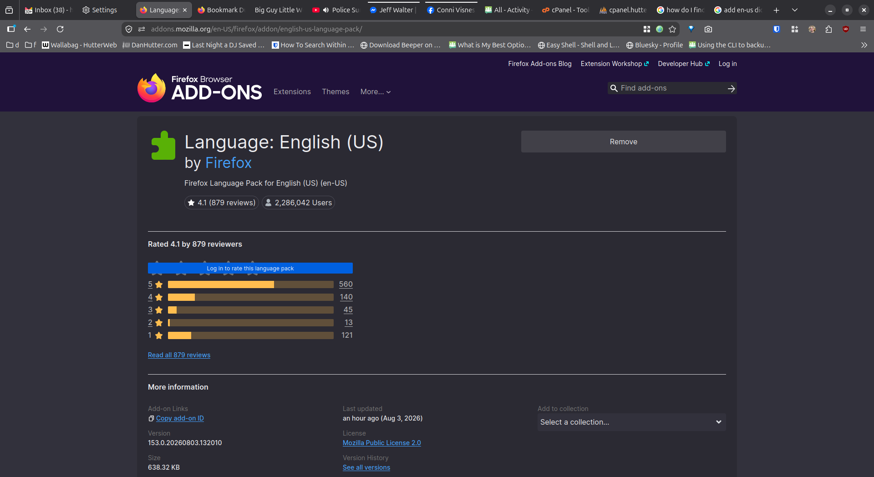Open the Select a collection dropdown
Image resolution: width=874 pixels, height=477 pixels.
(x=631, y=422)
